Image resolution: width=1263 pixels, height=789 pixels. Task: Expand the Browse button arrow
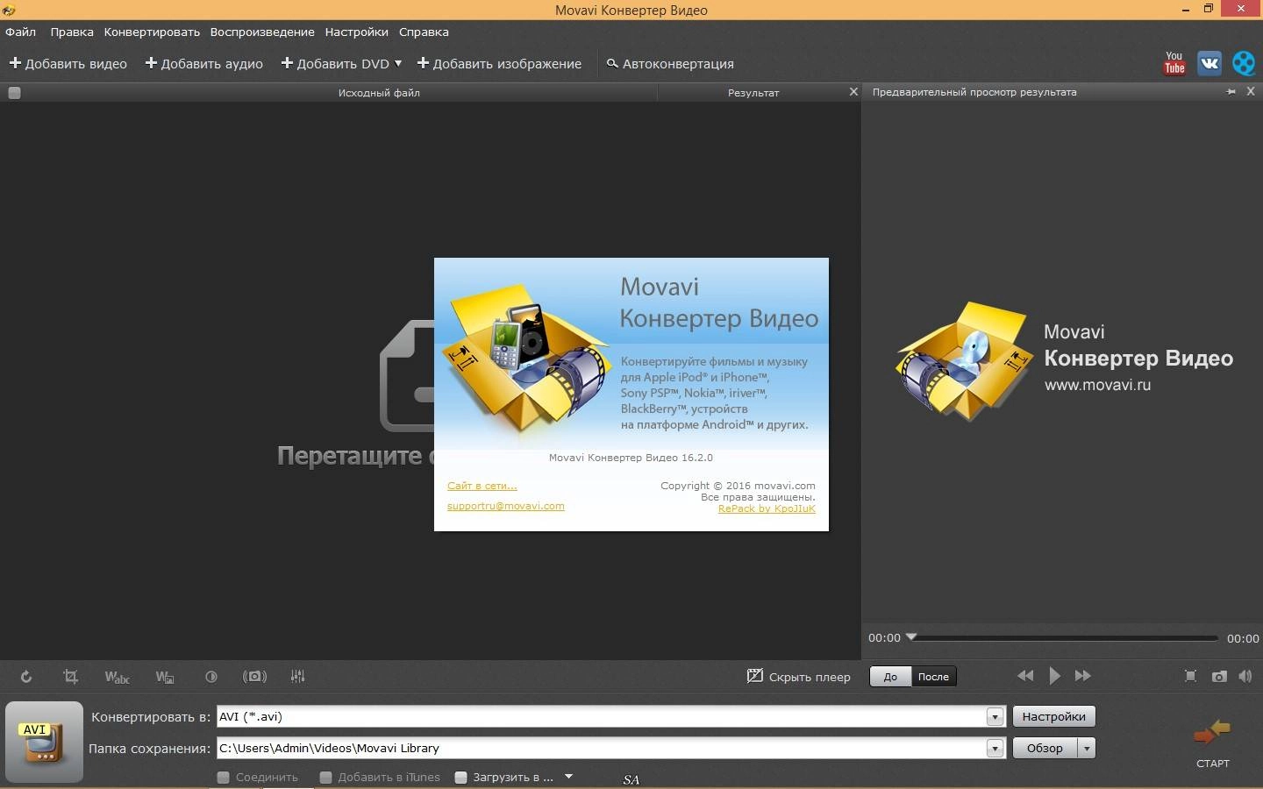pyautogui.click(x=1087, y=749)
